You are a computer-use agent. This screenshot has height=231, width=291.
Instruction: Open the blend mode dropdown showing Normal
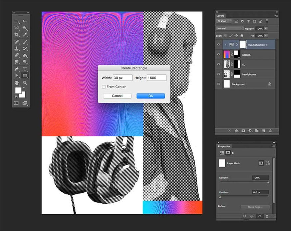click(x=230, y=29)
